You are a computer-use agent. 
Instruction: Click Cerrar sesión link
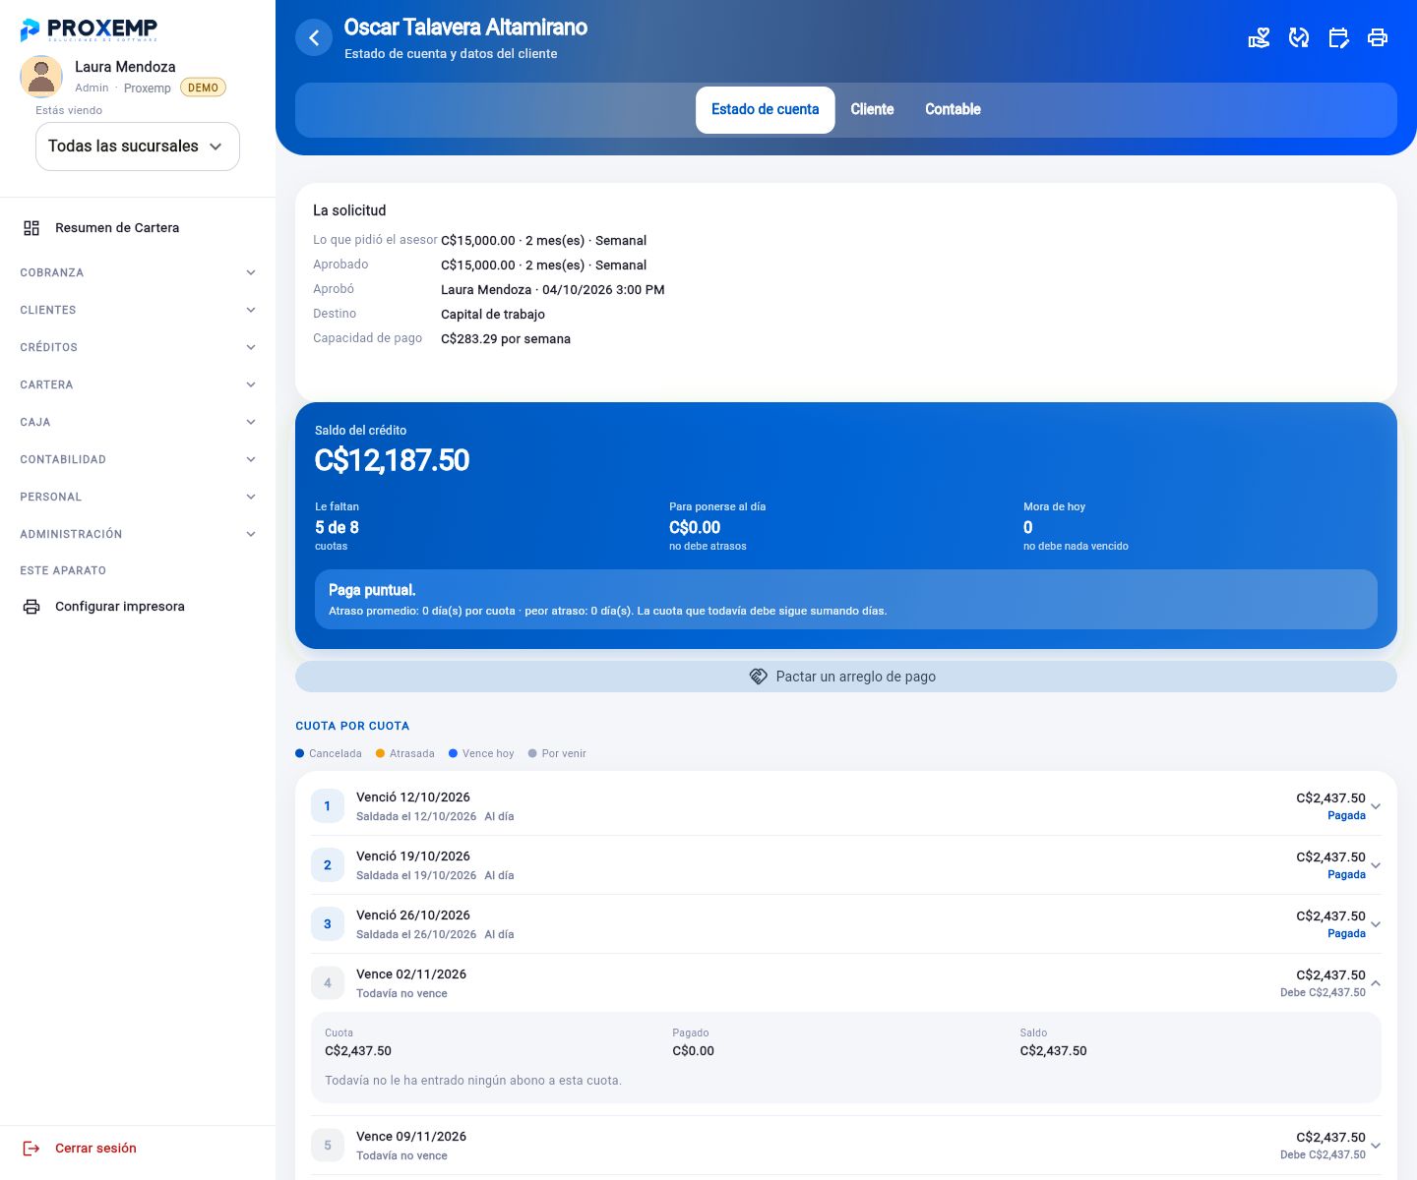point(95,1149)
